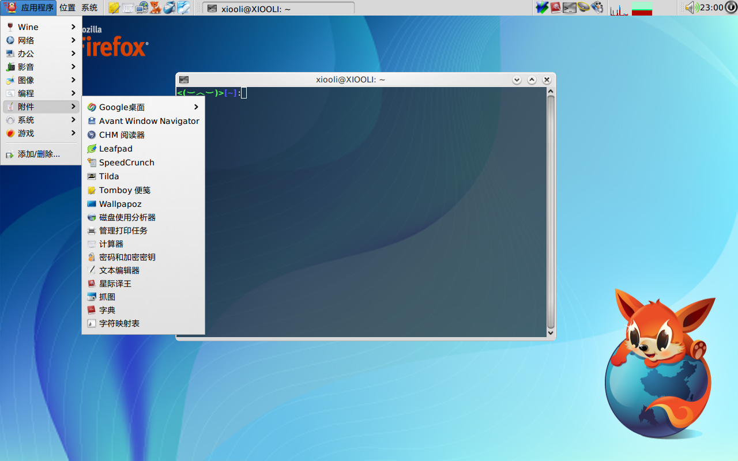
Task: Open the blue bird mail launcher icon
Action: 170,7
